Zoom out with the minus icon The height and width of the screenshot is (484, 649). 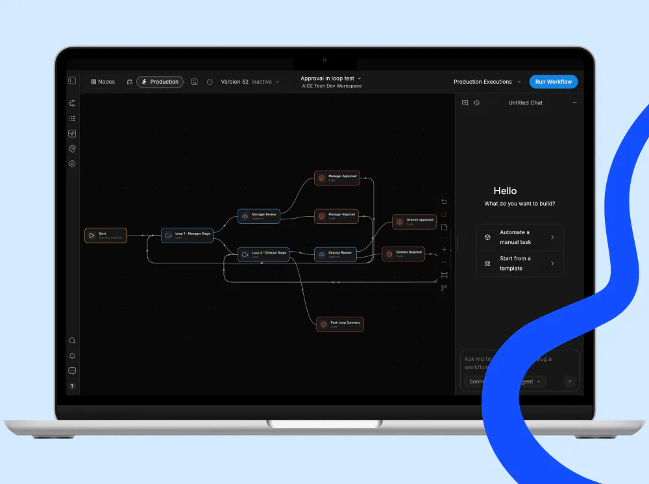[444, 262]
